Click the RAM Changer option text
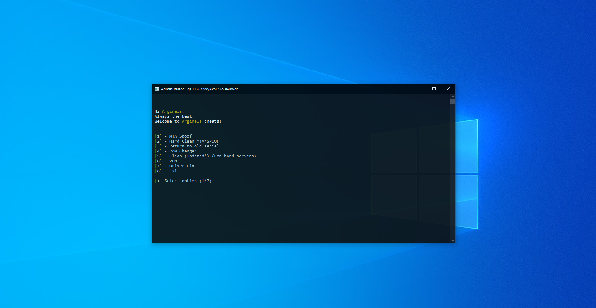Image resolution: width=596 pixels, height=308 pixels. [x=183, y=151]
